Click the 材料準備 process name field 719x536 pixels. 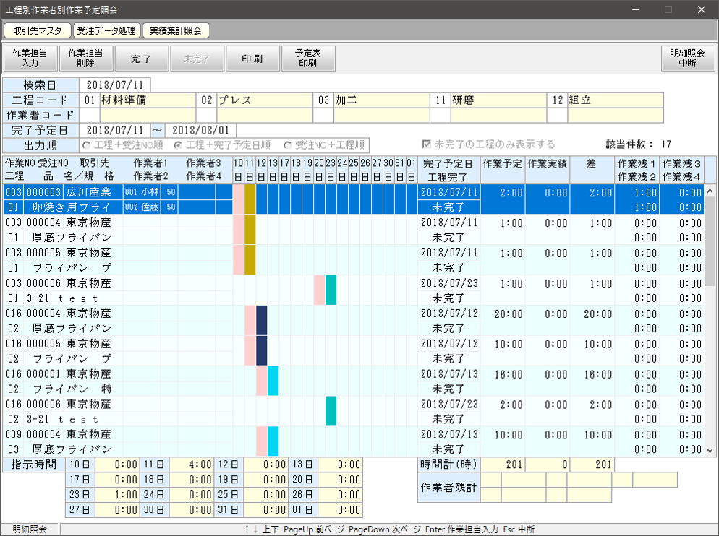148,100
